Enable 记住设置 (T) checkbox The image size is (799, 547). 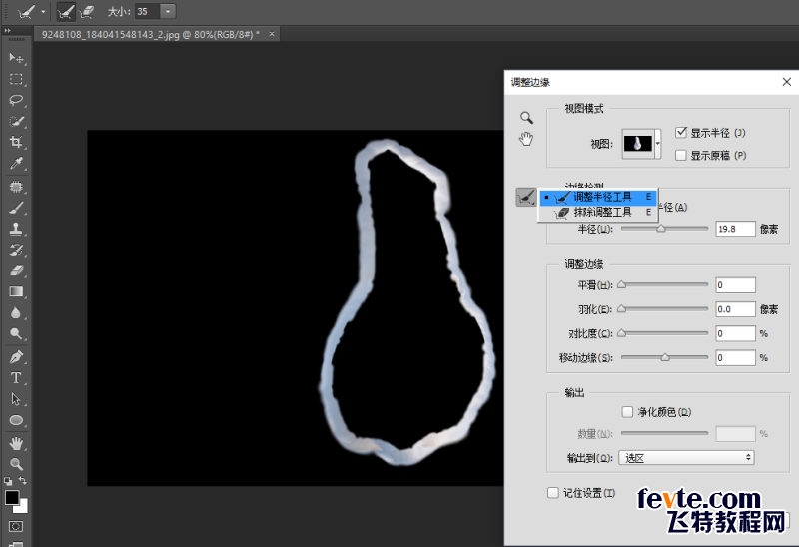pos(553,492)
